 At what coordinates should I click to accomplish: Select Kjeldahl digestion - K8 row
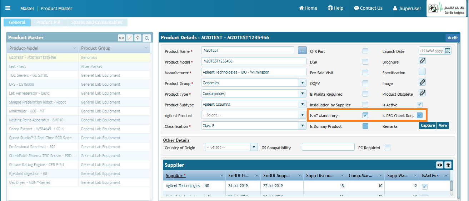pyautogui.click(x=78, y=174)
